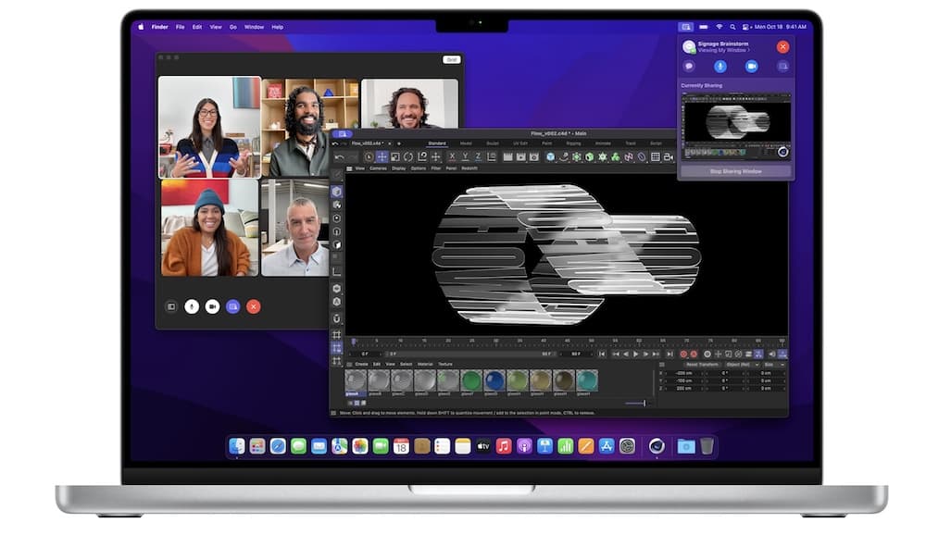Click the Wi-Fi icon in menu bar
The width and height of the screenshot is (926, 535).
coord(720,27)
